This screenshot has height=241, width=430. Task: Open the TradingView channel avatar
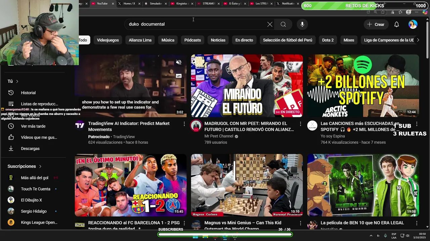click(x=80, y=126)
